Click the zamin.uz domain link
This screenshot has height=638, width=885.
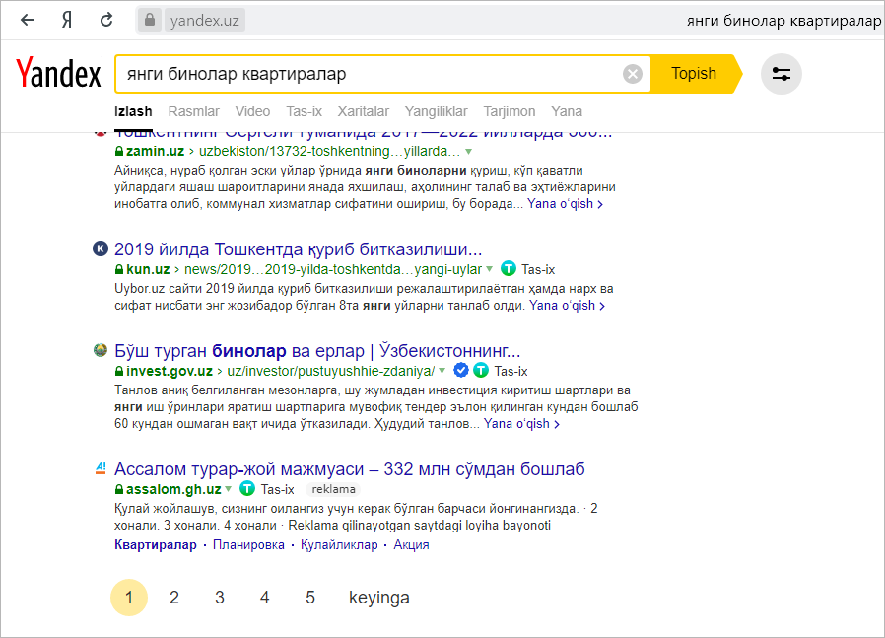click(155, 151)
